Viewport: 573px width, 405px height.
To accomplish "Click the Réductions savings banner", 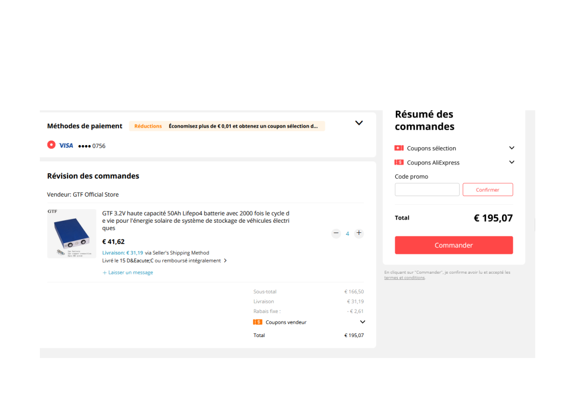I will point(227,126).
